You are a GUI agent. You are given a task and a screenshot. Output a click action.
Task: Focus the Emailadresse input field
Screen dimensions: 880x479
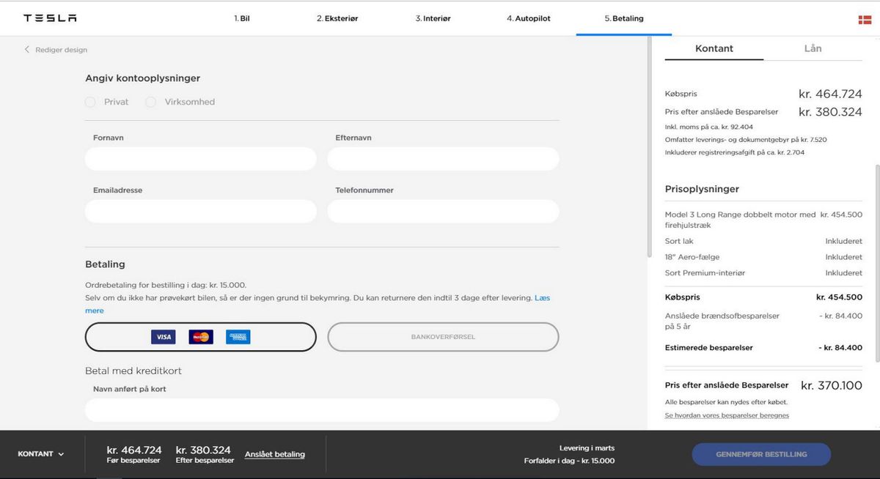[x=201, y=211]
